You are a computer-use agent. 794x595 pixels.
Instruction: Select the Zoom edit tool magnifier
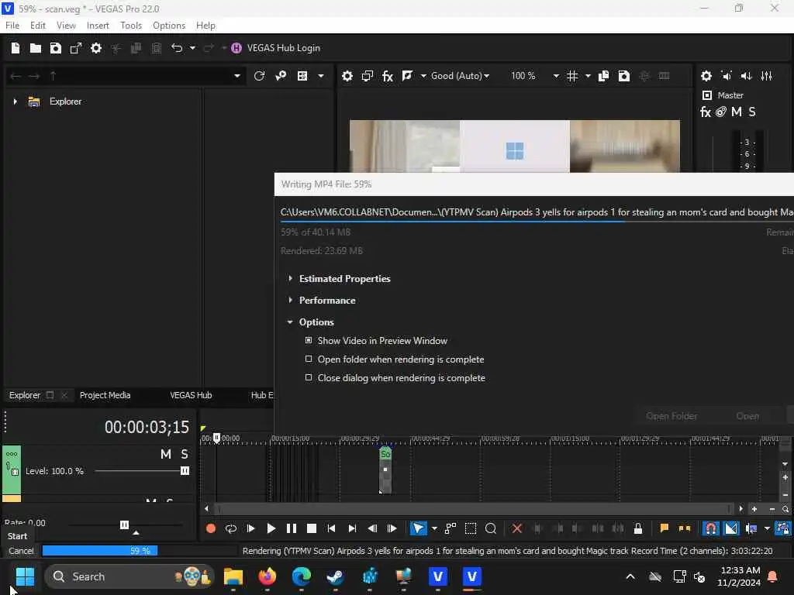pos(491,528)
